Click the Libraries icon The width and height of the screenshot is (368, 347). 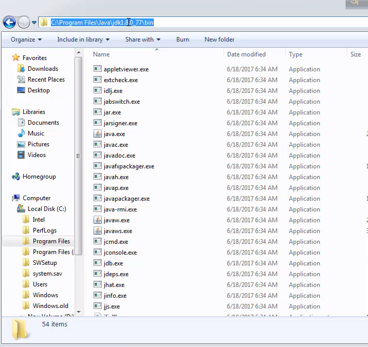pos(16,111)
